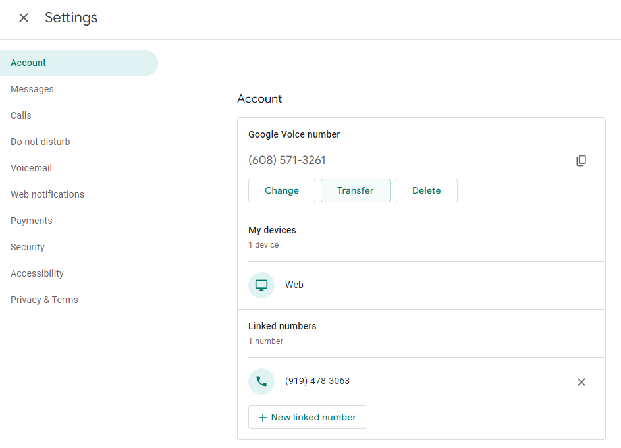Jump to Web notifications settings
This screenshot has height=448, width=621.
(x=47, y=194)
